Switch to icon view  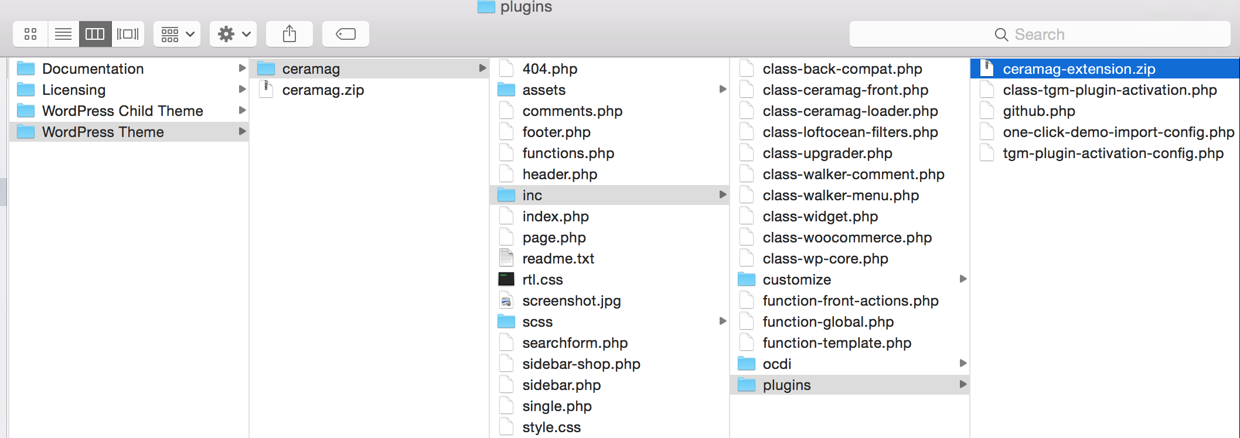(x=30, y=34)
